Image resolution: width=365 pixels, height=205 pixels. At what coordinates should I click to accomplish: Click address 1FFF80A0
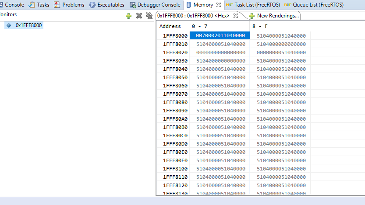175,119
